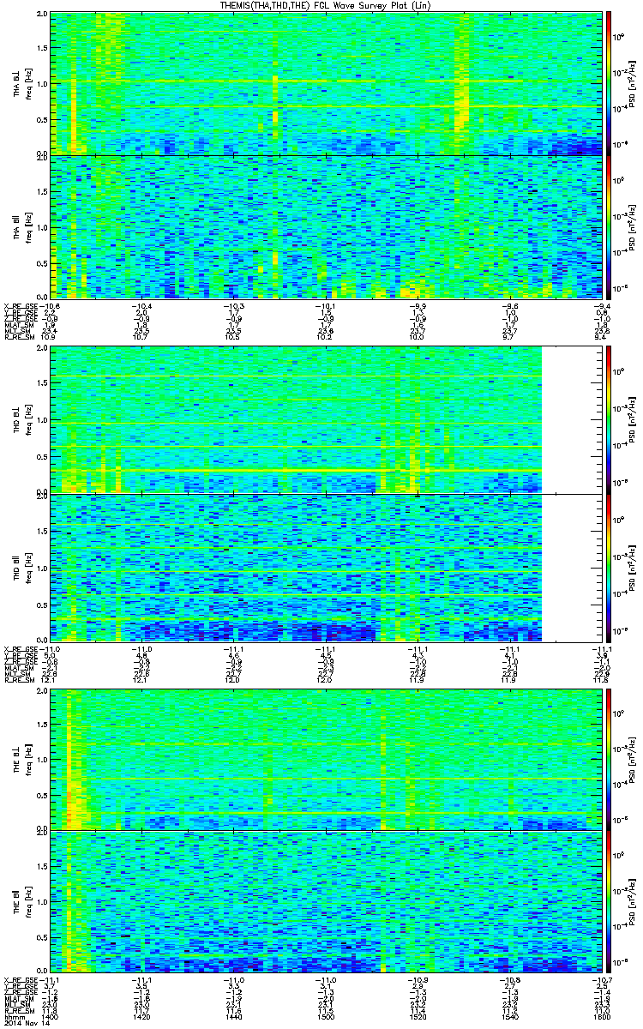The width and height of the screenshot is (643, 1029).
Task: Click the color bar beside THD B-perpendicular panel
Action: (609, 420)
